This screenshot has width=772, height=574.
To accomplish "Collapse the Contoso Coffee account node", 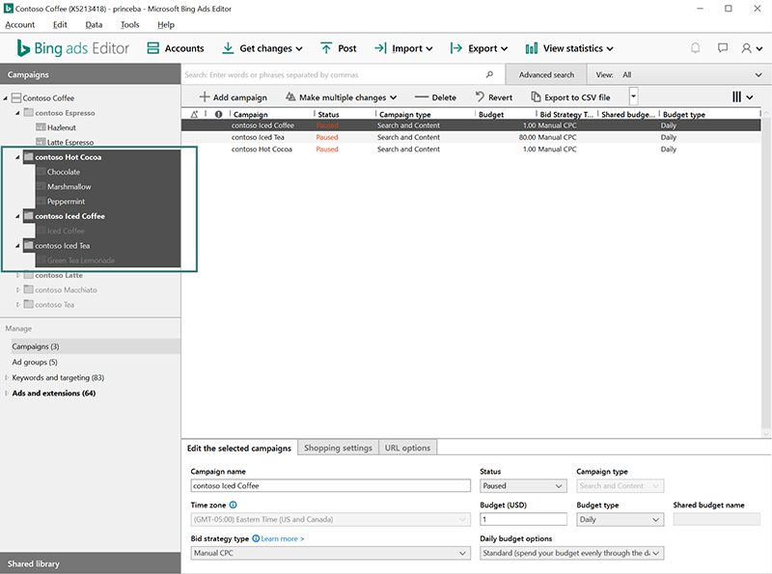I will pos(6,98).
